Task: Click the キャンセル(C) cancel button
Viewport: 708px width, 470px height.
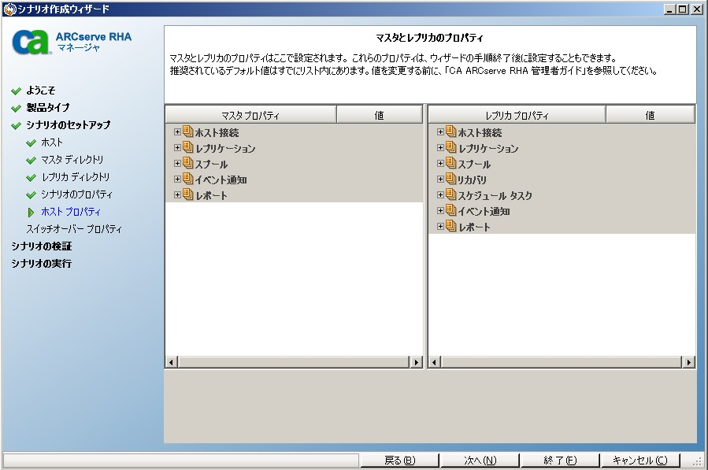Action: click(639, 460)
